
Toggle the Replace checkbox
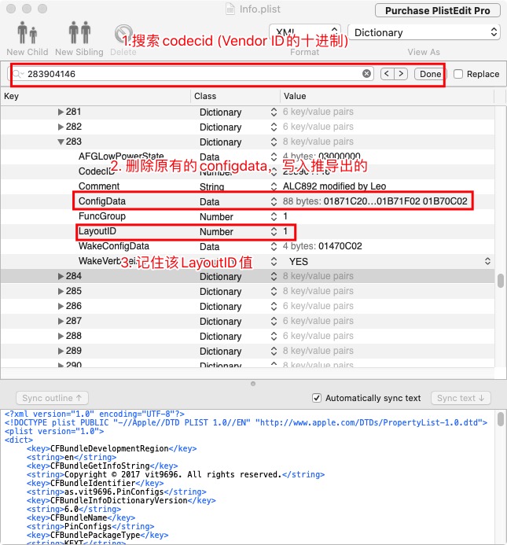[x=458, y=74]
